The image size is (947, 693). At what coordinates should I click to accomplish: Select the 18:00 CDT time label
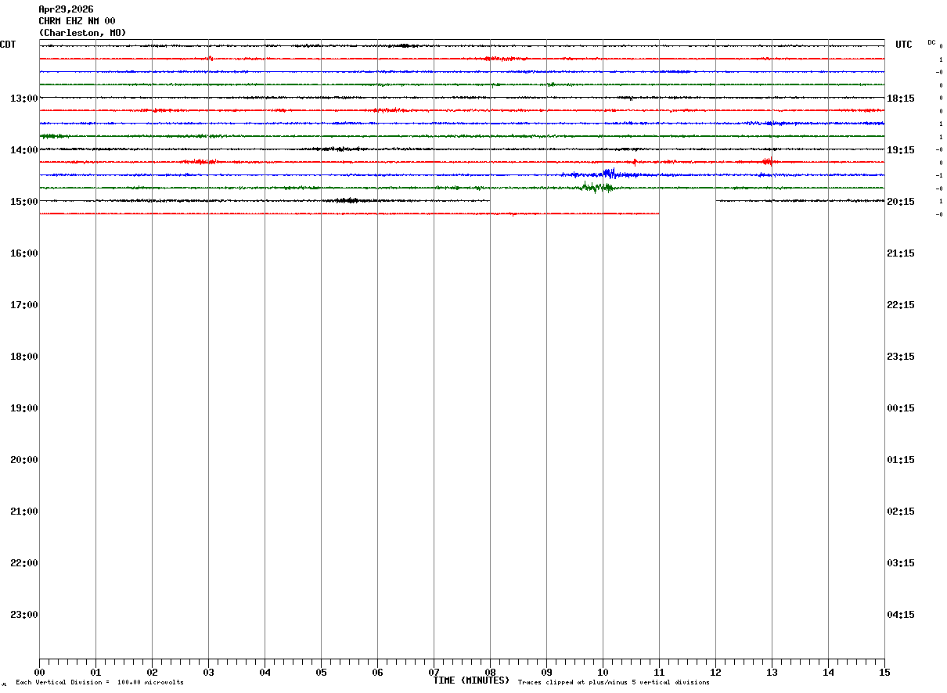click(24, 356)
